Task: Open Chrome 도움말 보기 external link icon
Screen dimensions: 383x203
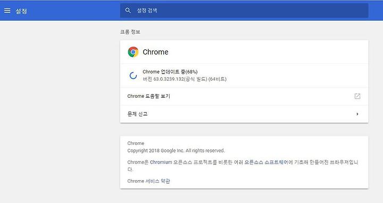Action: (x=357, y=96)
